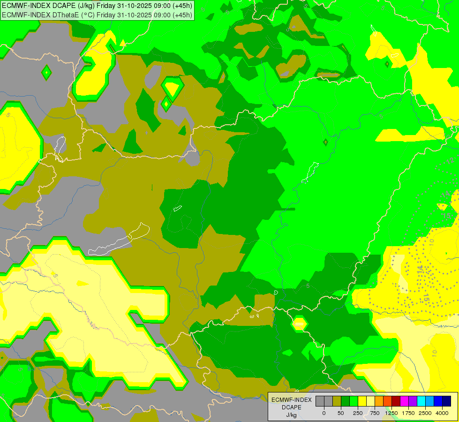Click the 'DCAPE' label in the legend
This screenshot has width=459, height=422.
[x=292, y=407]
